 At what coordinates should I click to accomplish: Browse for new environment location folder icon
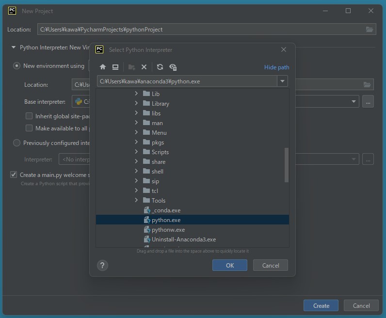(x=367, y=85)
